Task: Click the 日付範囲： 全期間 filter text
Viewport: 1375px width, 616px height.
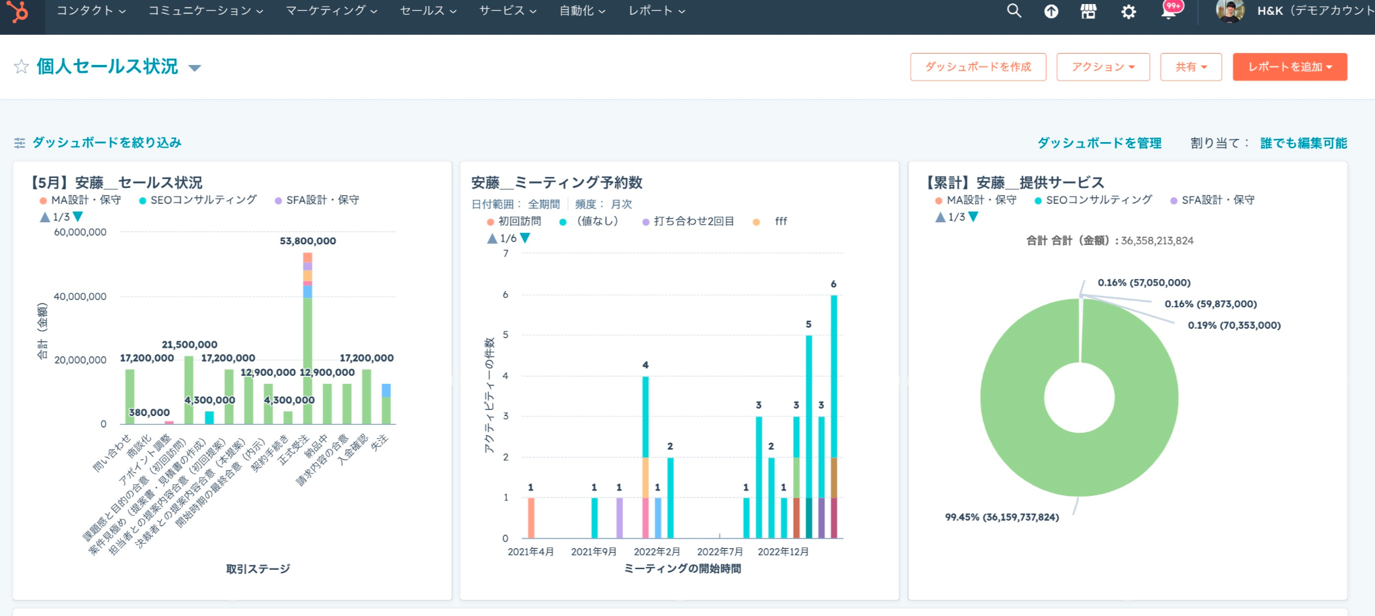Action: 516,204
